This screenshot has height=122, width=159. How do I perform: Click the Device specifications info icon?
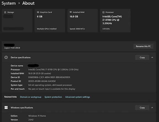point(6,57)
